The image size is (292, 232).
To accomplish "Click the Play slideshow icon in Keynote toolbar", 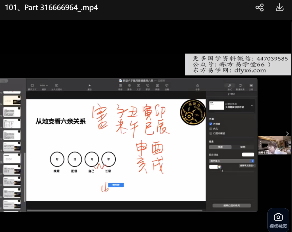I will (x=90, y=86).
